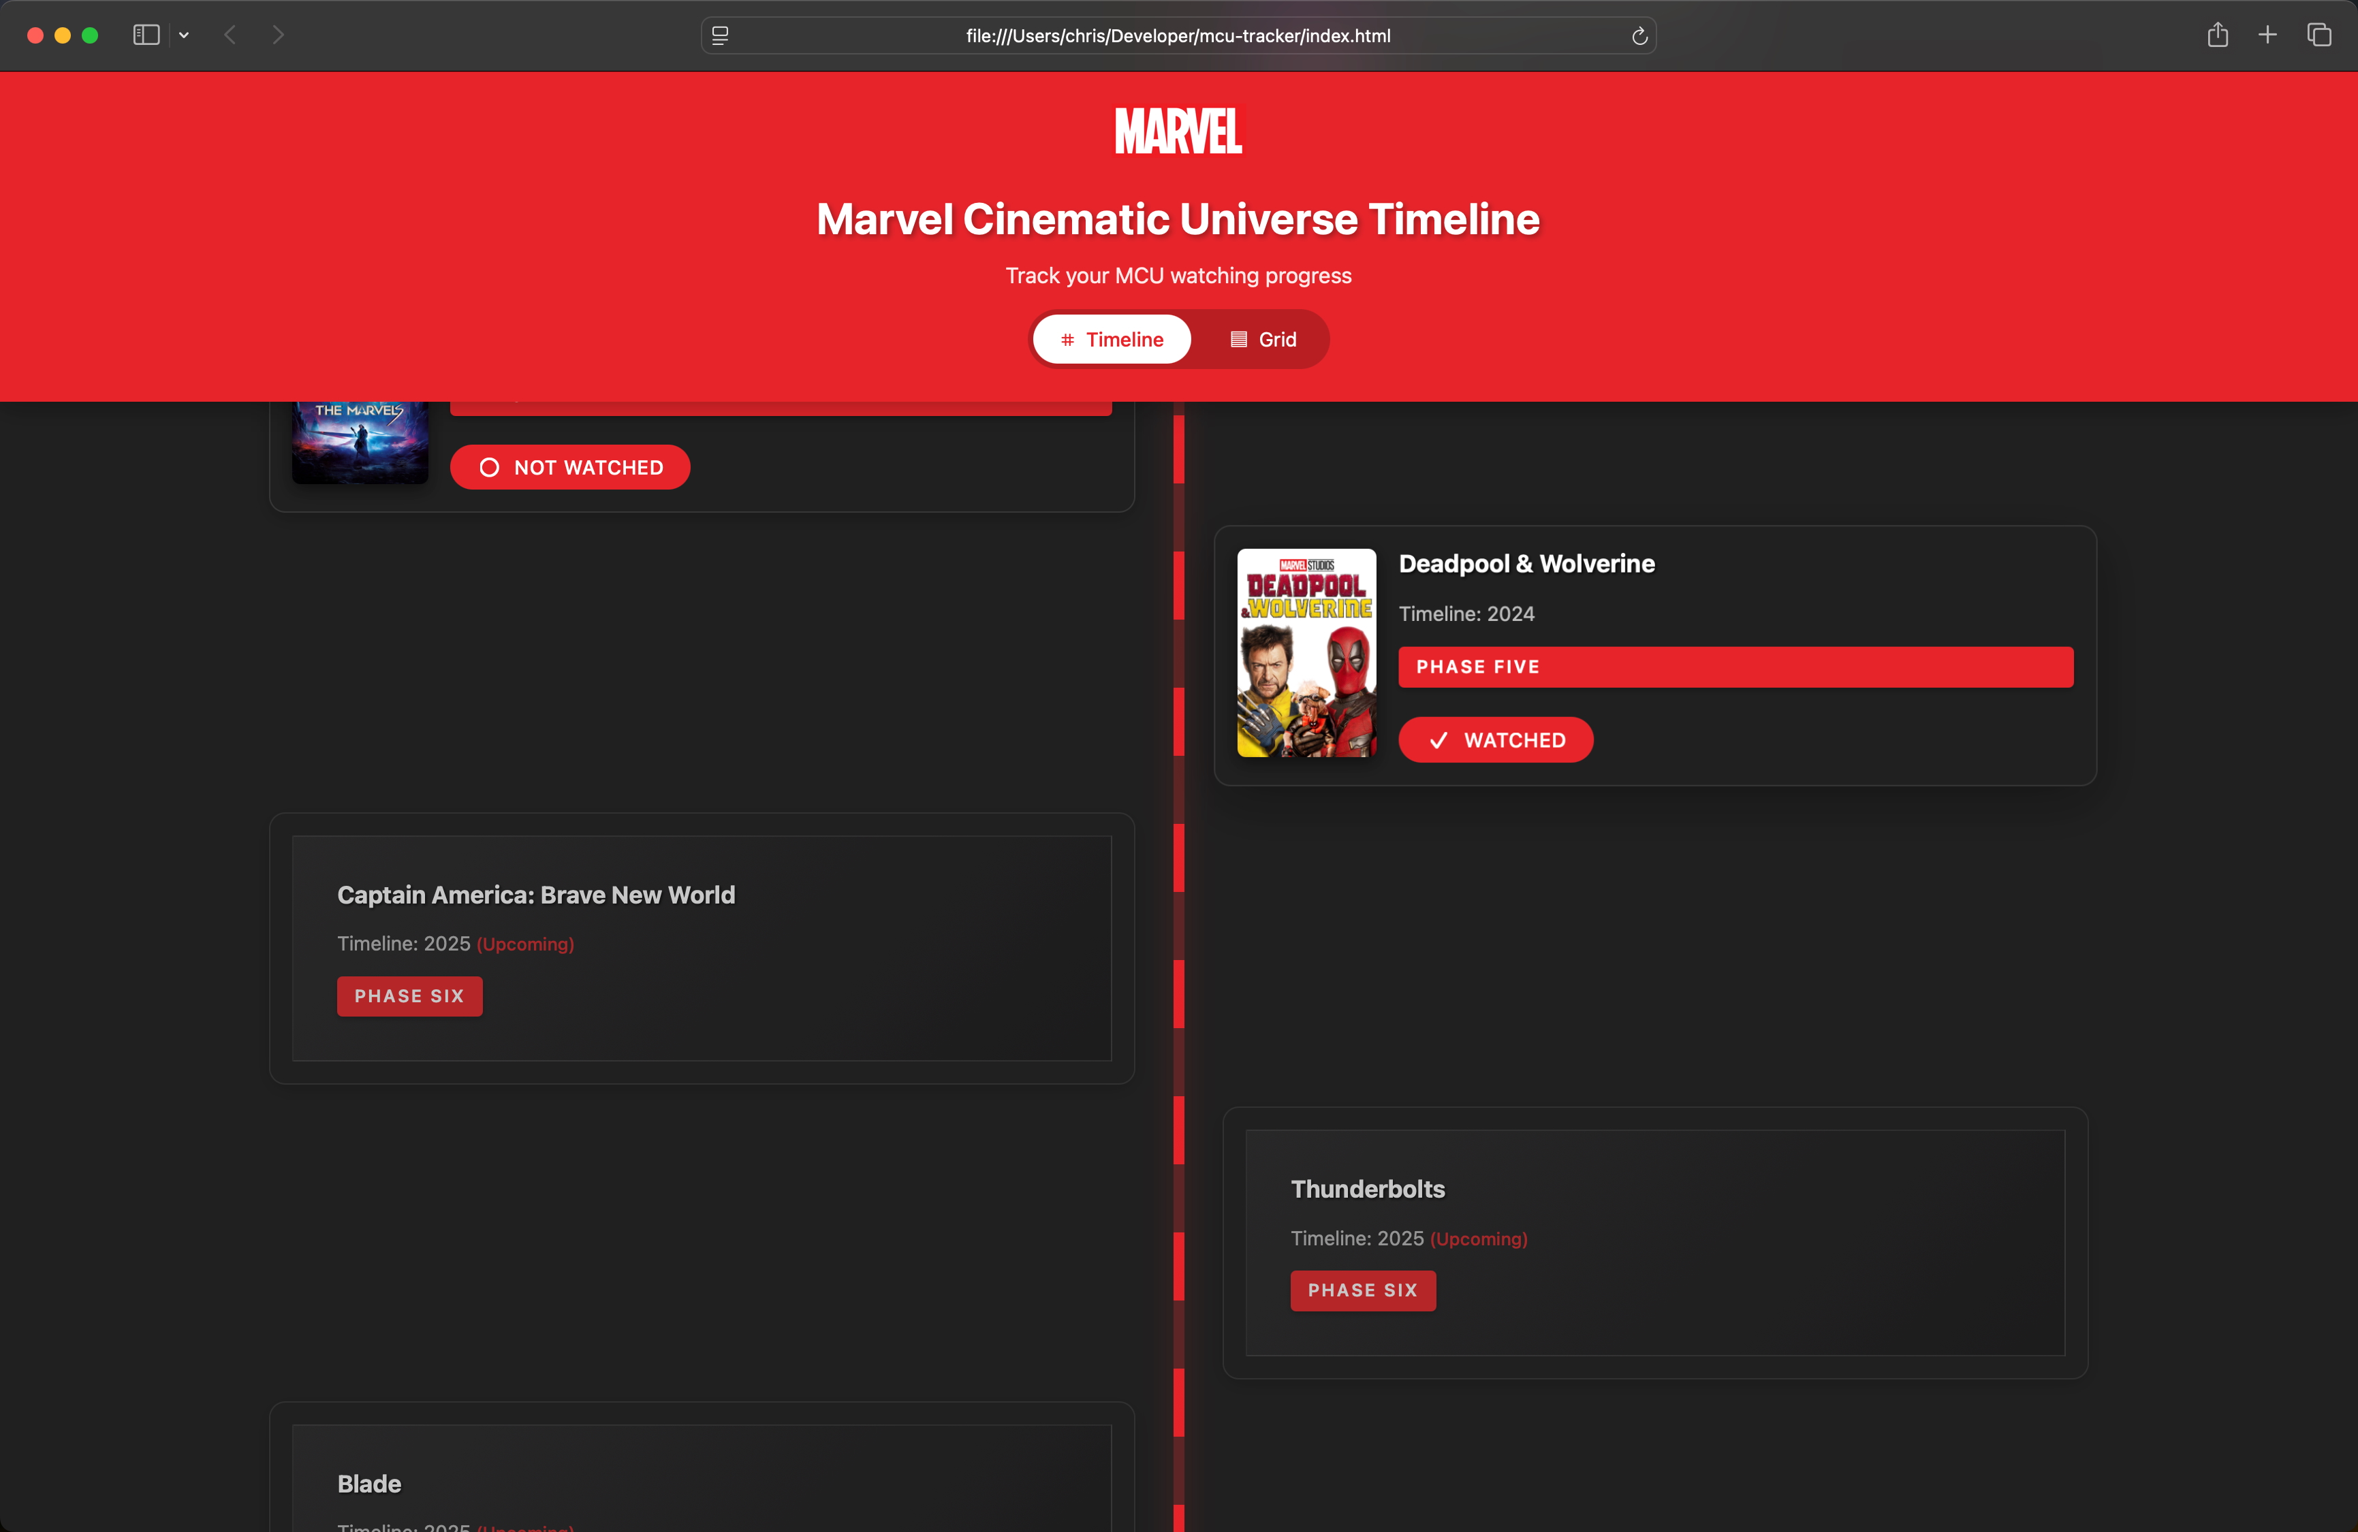This screenshot has width=2358, height=1532.
Task: Click the reload page icon
Action: pyautogui.click(x=1639, y=37)
